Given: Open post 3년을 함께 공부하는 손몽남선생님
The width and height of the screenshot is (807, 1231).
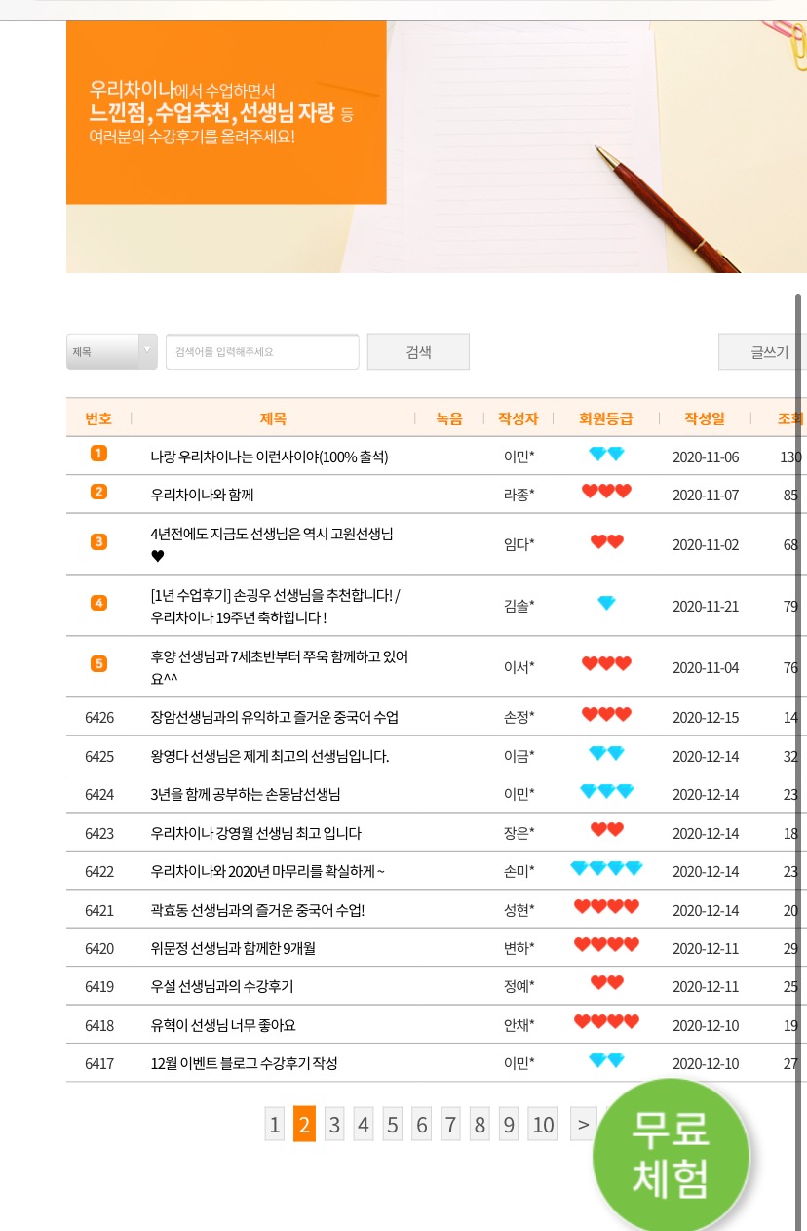Looking at the screenshot, I should pos(246,795).
